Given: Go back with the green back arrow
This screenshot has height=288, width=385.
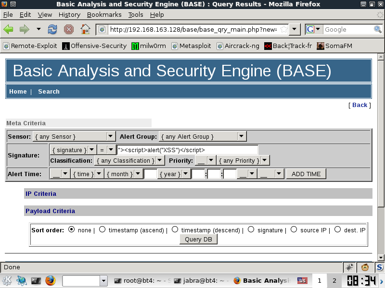Looking at the screenshot, I should click(9, 29).
